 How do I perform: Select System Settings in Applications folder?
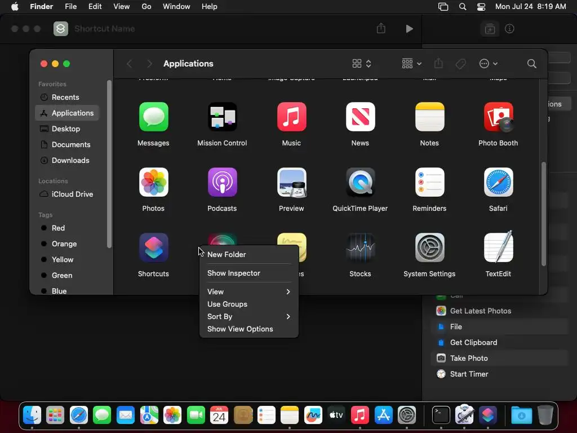[429, 248]
